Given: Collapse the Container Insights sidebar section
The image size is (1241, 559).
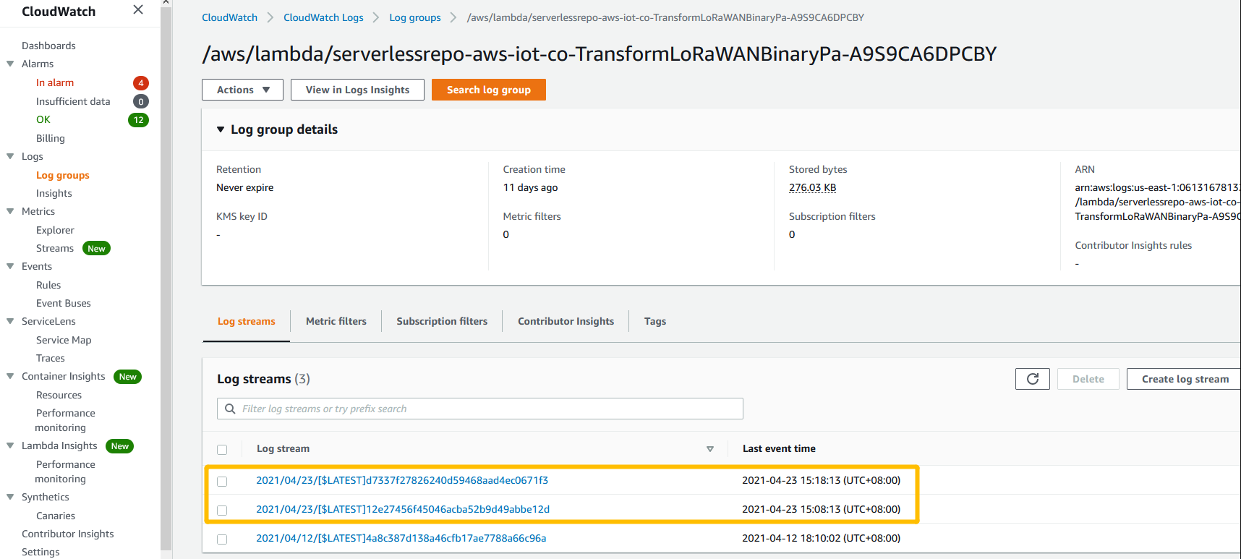Looking at the screenshot, I should 10,376.
